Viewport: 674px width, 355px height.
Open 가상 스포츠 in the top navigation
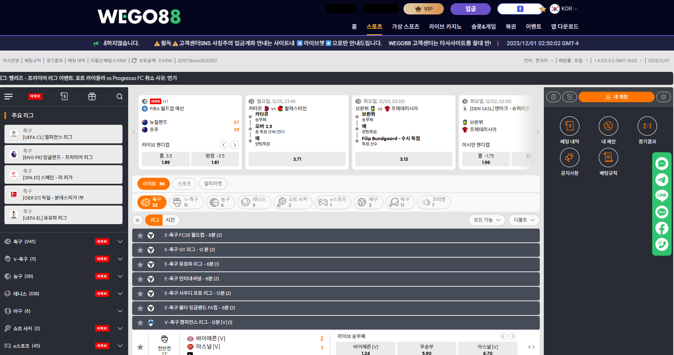click(x=406, y=27)
